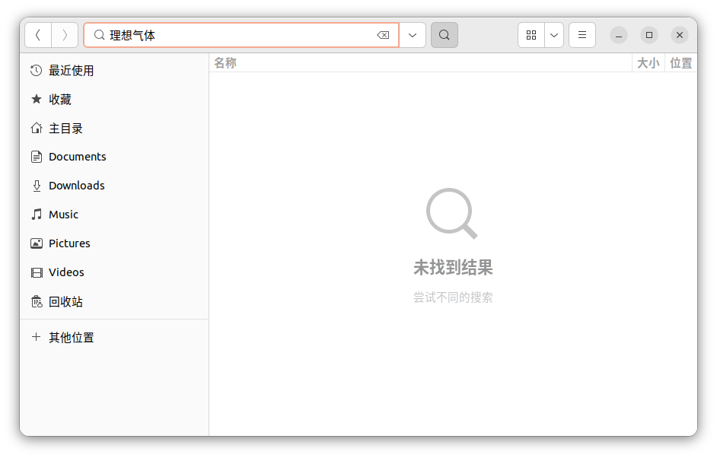Clear the search text with the backspace icon

(x=383, y=35)
